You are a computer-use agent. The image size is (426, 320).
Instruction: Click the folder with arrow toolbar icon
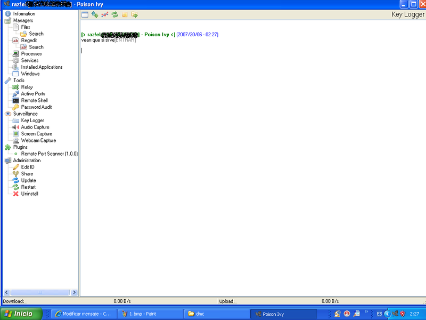135,15
